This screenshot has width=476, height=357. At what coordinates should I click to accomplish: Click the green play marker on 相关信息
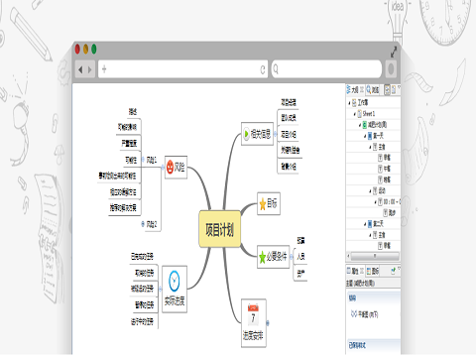click(x=246, y=134)
